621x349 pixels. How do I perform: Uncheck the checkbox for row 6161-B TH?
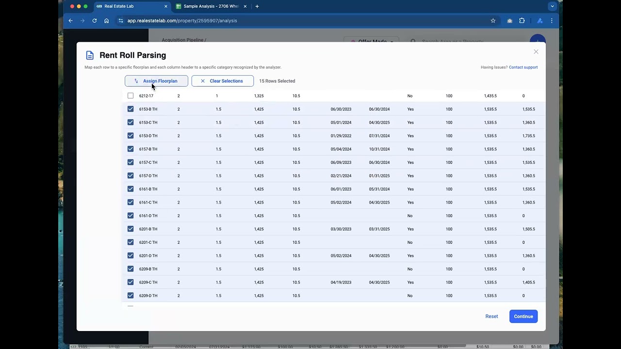click(131, 189)
